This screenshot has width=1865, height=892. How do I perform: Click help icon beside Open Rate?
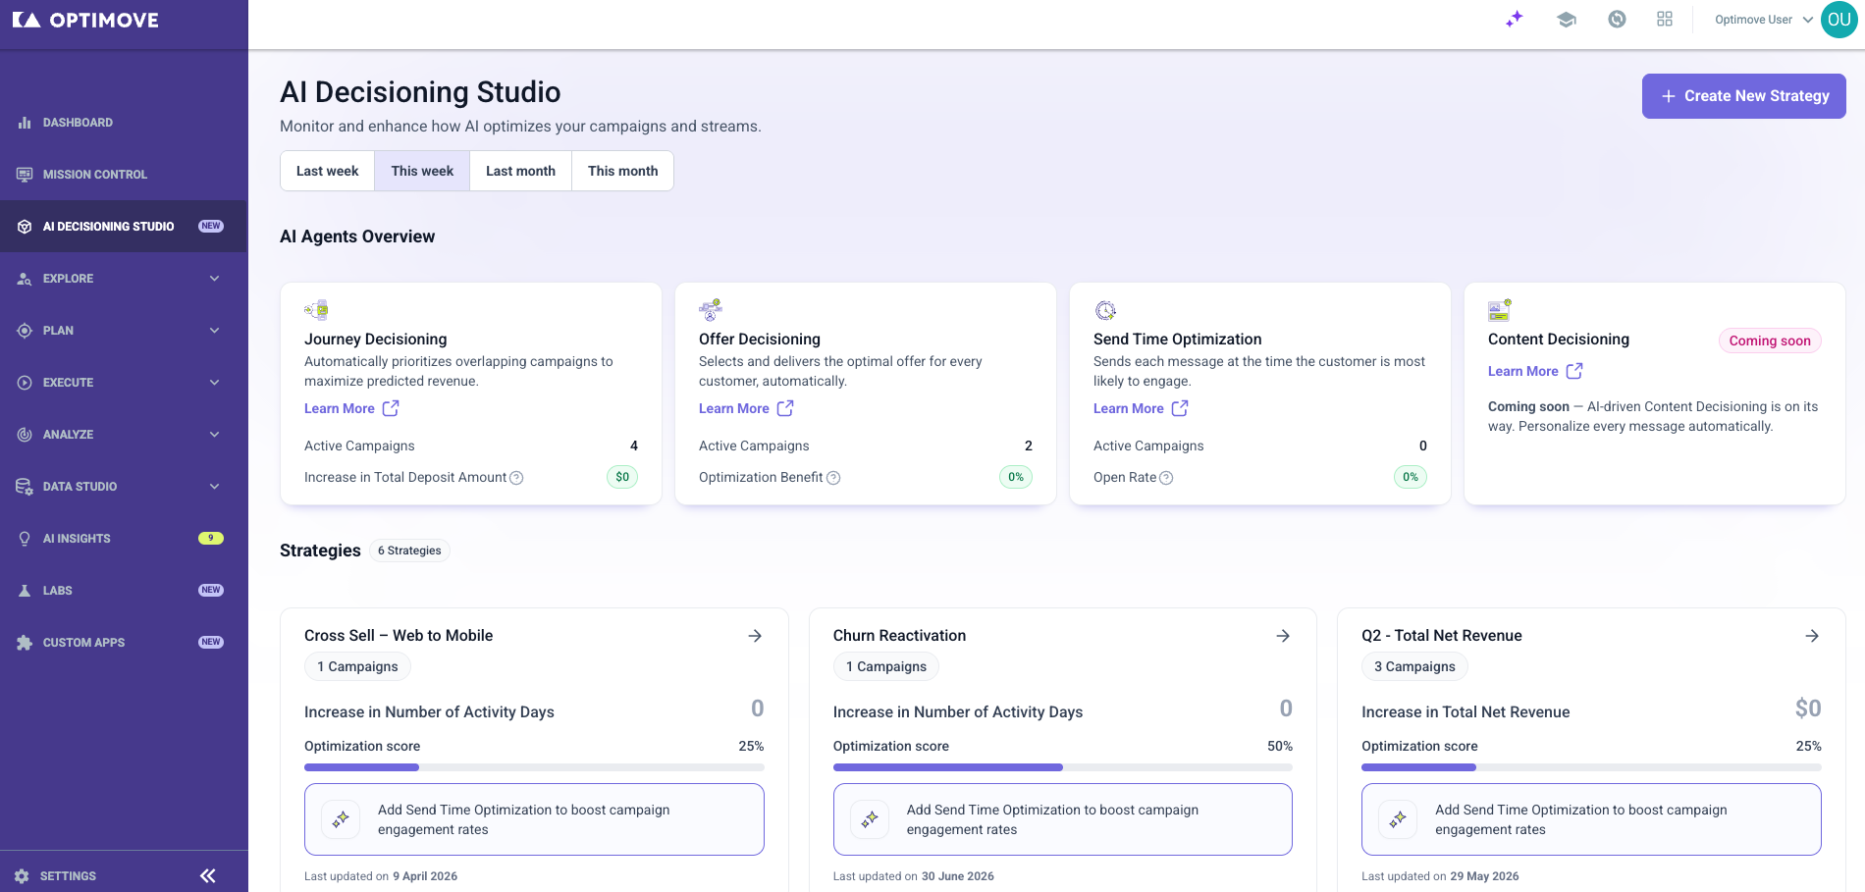click(1166, 478)
